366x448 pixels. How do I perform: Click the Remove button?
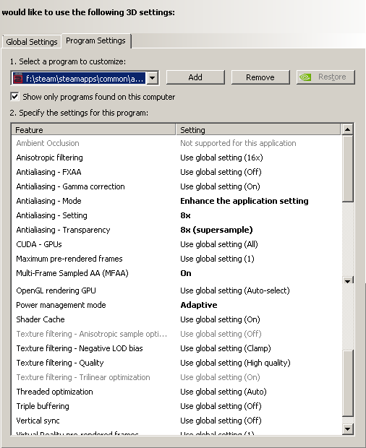[260, 77]
